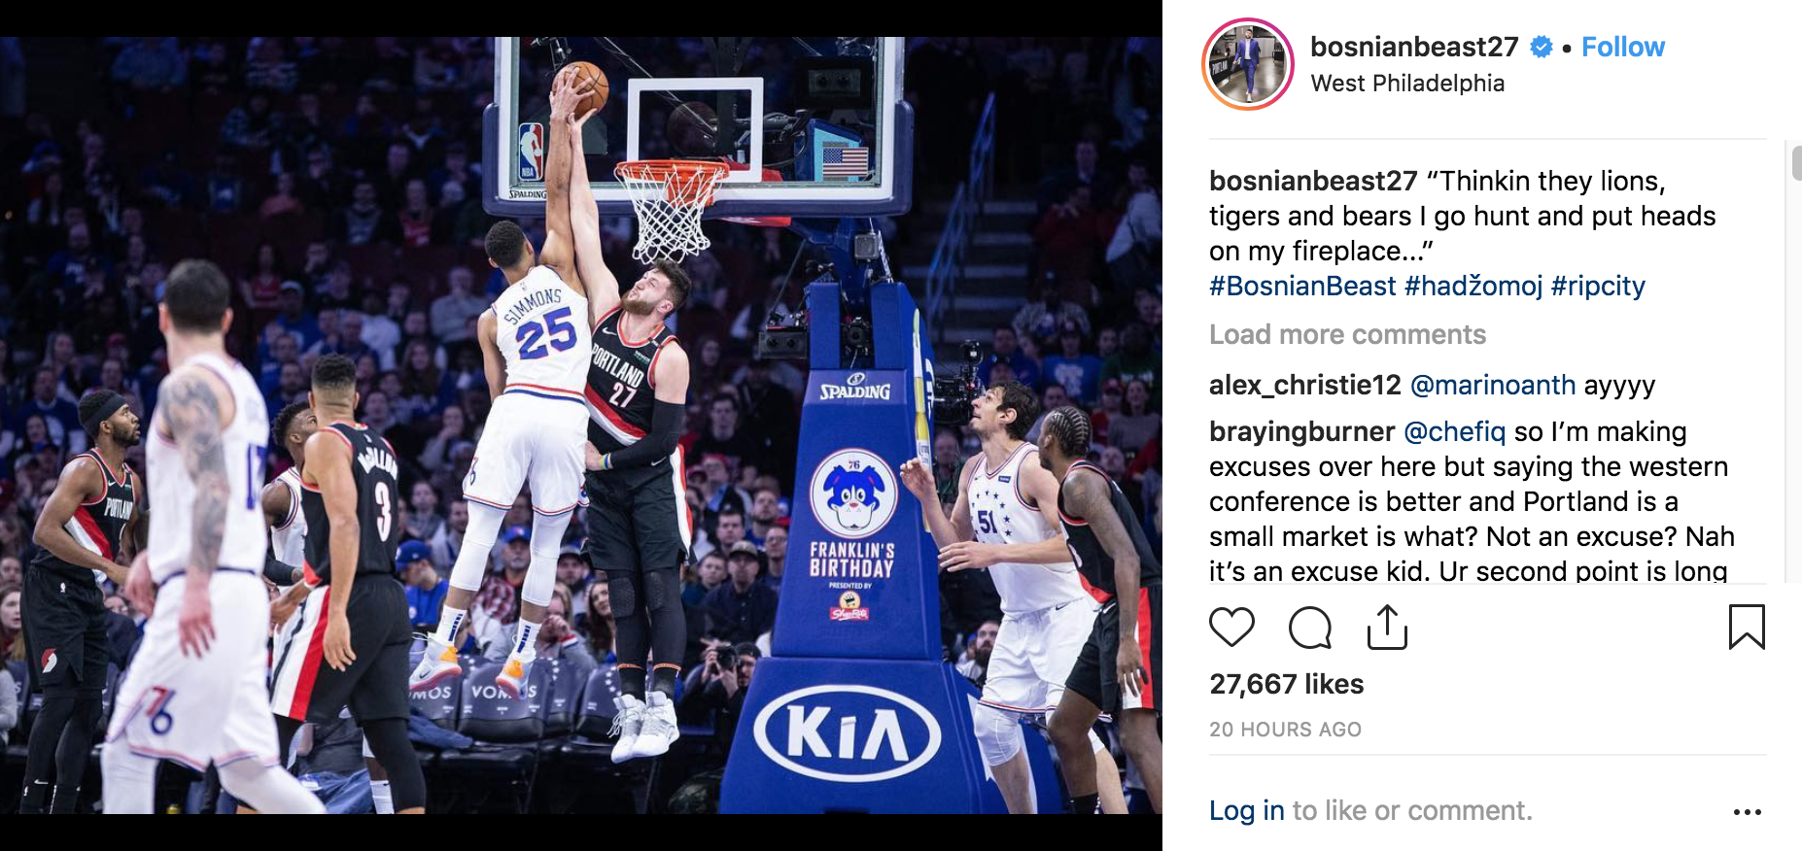Save the post with the bookmark icon
1802x851 pixels.
1747,627
